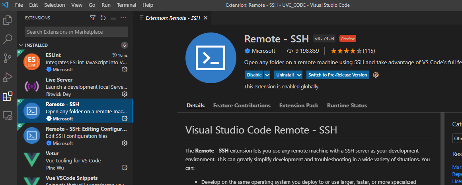This screenshot has height=185, width=462.
Task: Click the Vetur extension icon
Action: (x=32, y=160)
